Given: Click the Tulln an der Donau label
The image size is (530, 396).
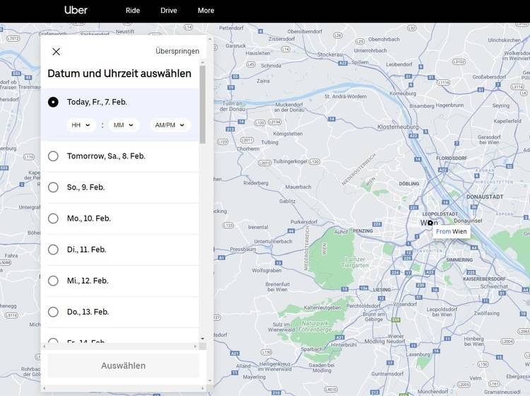Looking at the screenshot, I should coord(232,106).
